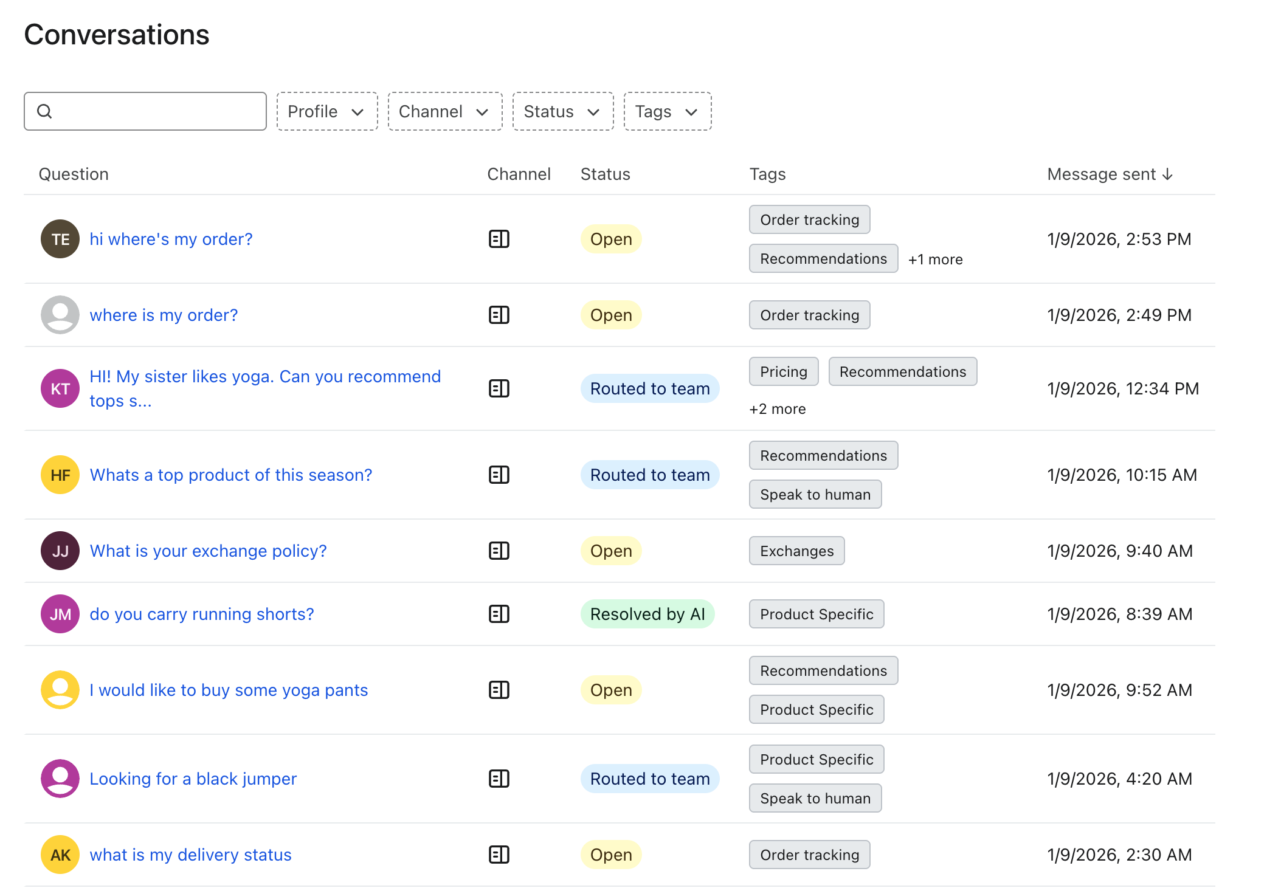Open the Profile filter dropdown
Image resolution: width=1267 pixels, height=891 pixels.
click(x=326, y=111)
